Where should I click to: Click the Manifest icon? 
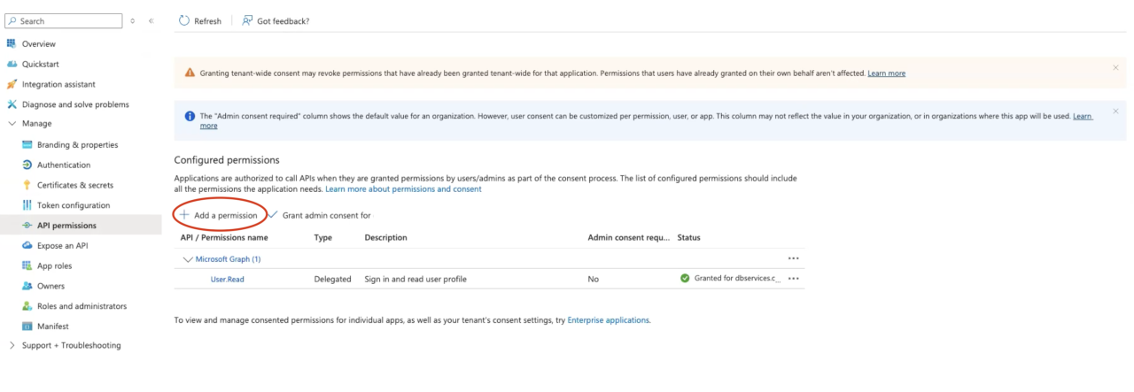(27, 326)
